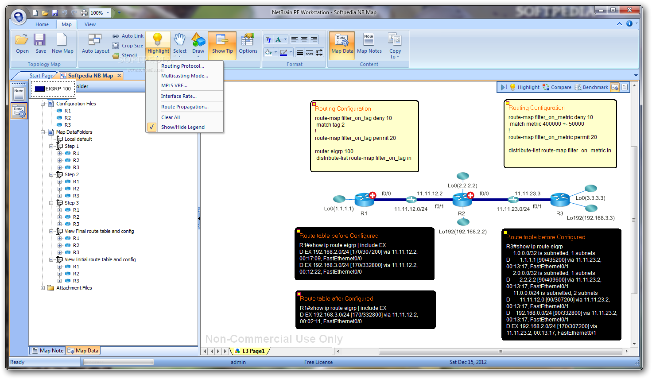The height and width of the screenshot is (379, 652).
Task: Click router R3 icon on the map
Action: pyautogui.click(x=560, y=199)
